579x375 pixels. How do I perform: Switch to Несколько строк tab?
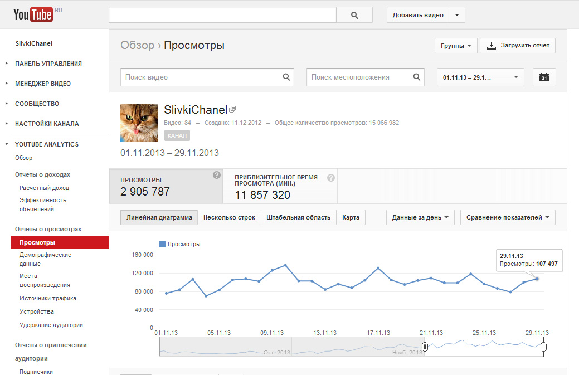click(x=229, y=217)
